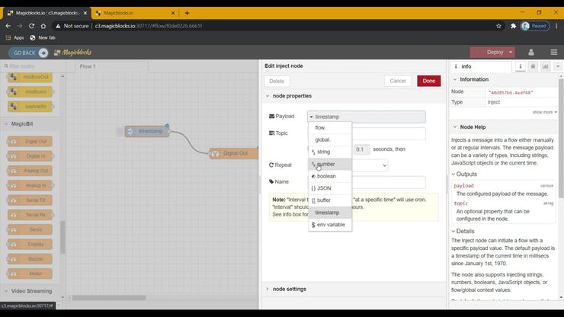
Task: Select the payloadIn palette node
Action: pos(30,107)
